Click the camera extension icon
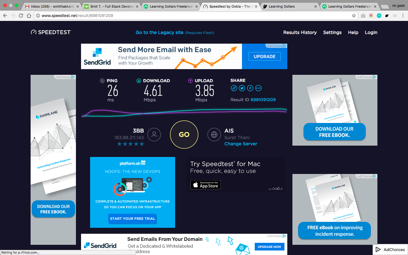408x255 pixels. [363, 16]
